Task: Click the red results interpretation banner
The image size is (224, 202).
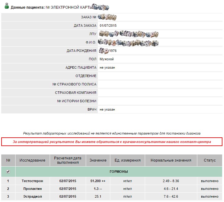Action: 112,142
